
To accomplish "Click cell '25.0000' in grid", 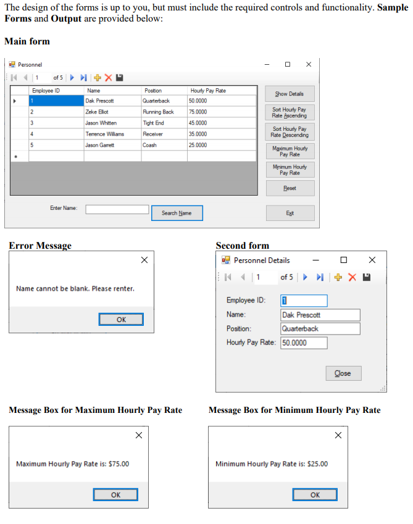I will [222, 145].
